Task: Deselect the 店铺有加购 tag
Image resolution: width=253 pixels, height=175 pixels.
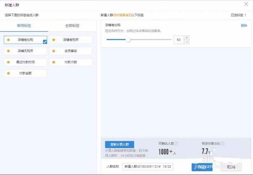Action: [25, 40]
